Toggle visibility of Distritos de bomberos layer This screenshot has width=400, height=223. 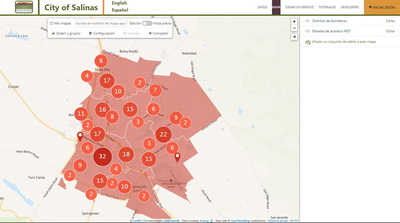click(x=307, y=21)
